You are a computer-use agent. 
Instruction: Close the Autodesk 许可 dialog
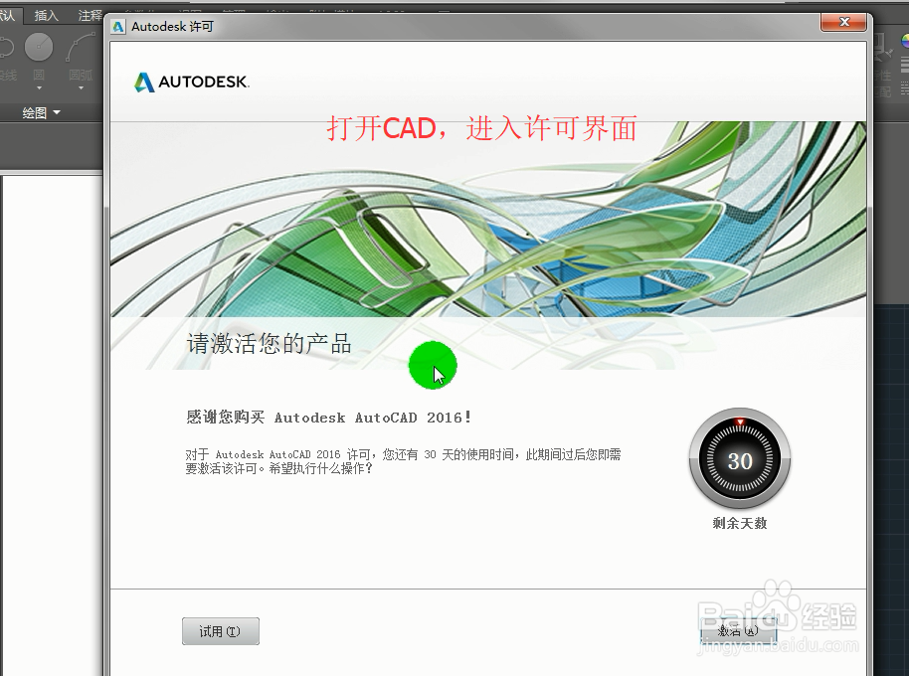point(844,22)
